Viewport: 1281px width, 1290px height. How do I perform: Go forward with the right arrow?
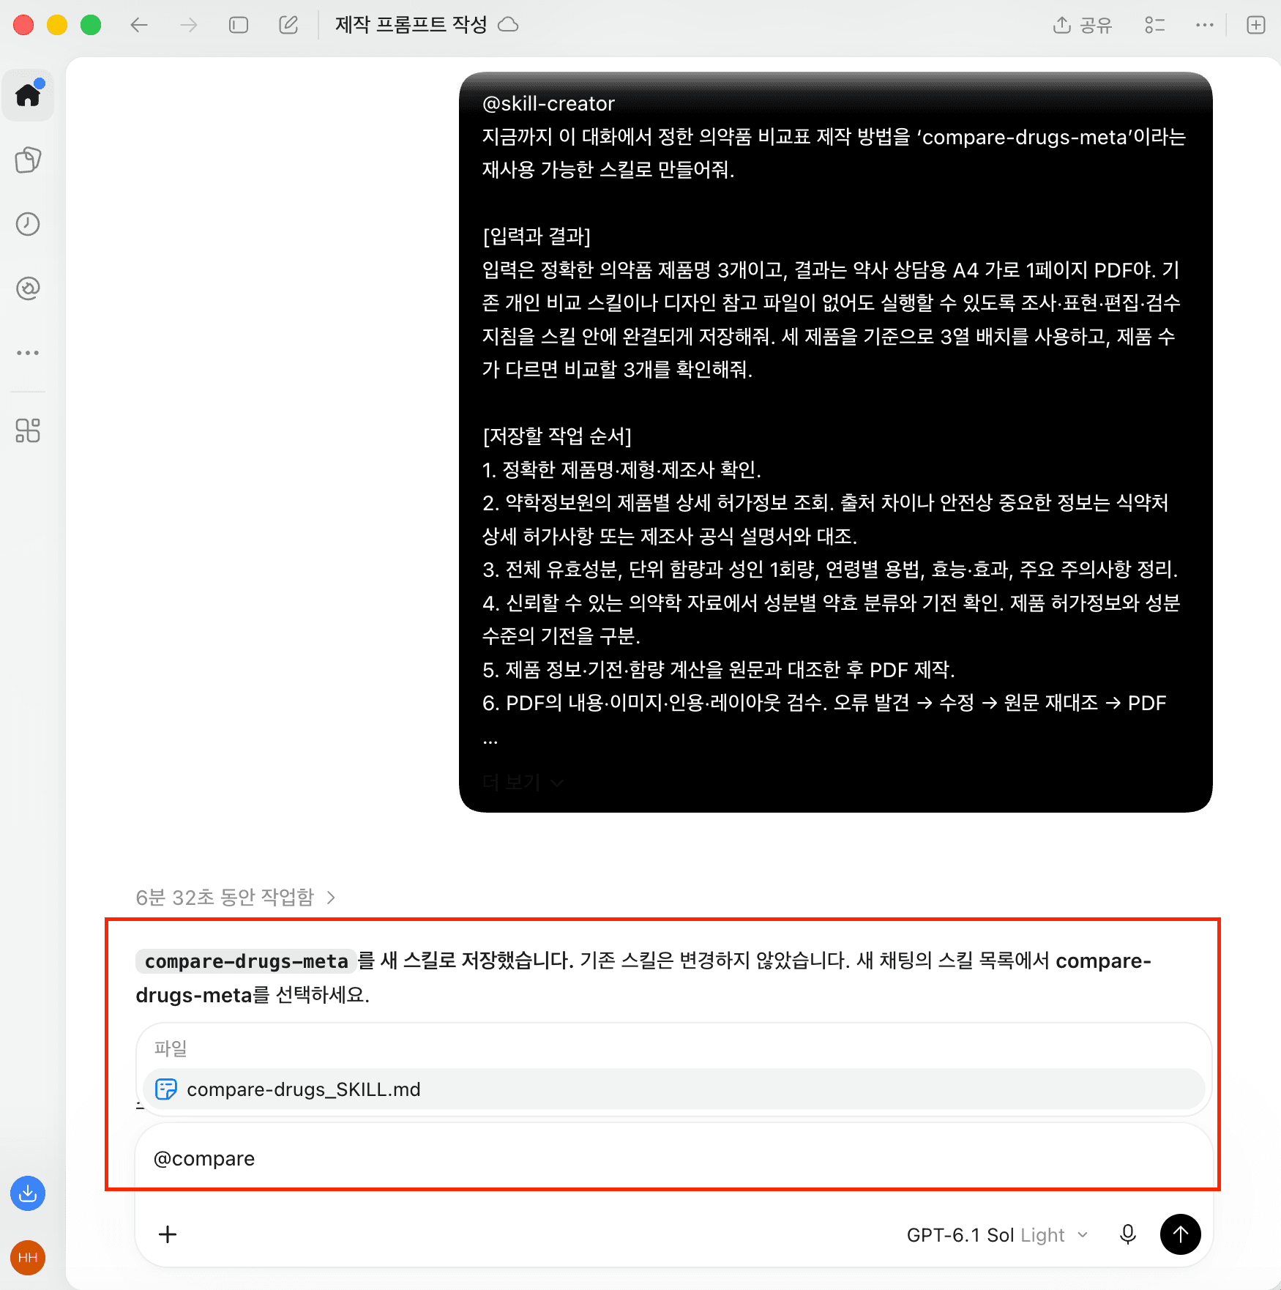pyautogui.click(x=189, y=25)
